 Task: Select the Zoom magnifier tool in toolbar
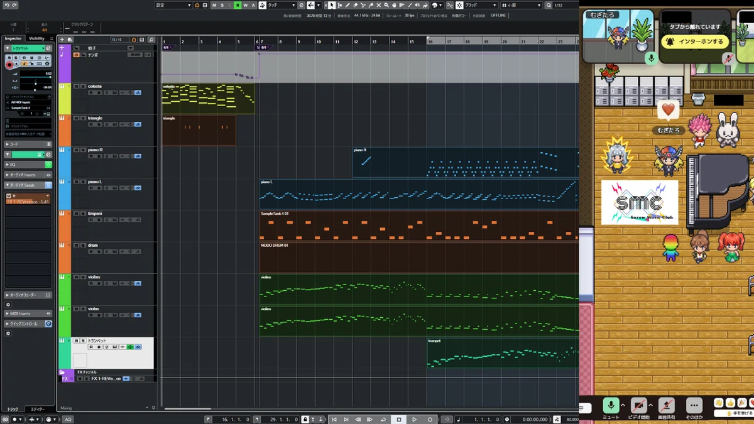386,5
